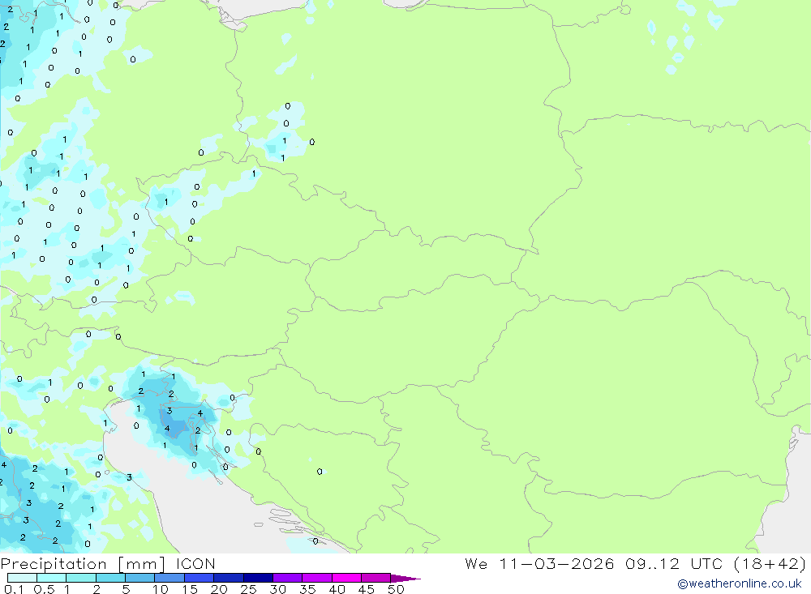The height and width of the screenshot is (594, 811).
Task: Pick the 30–35 mm violet legend swatch
Action: 287,578
